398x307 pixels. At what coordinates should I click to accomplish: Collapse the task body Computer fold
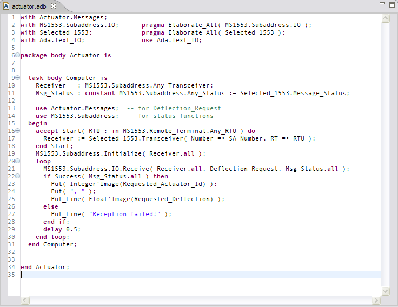18,78
